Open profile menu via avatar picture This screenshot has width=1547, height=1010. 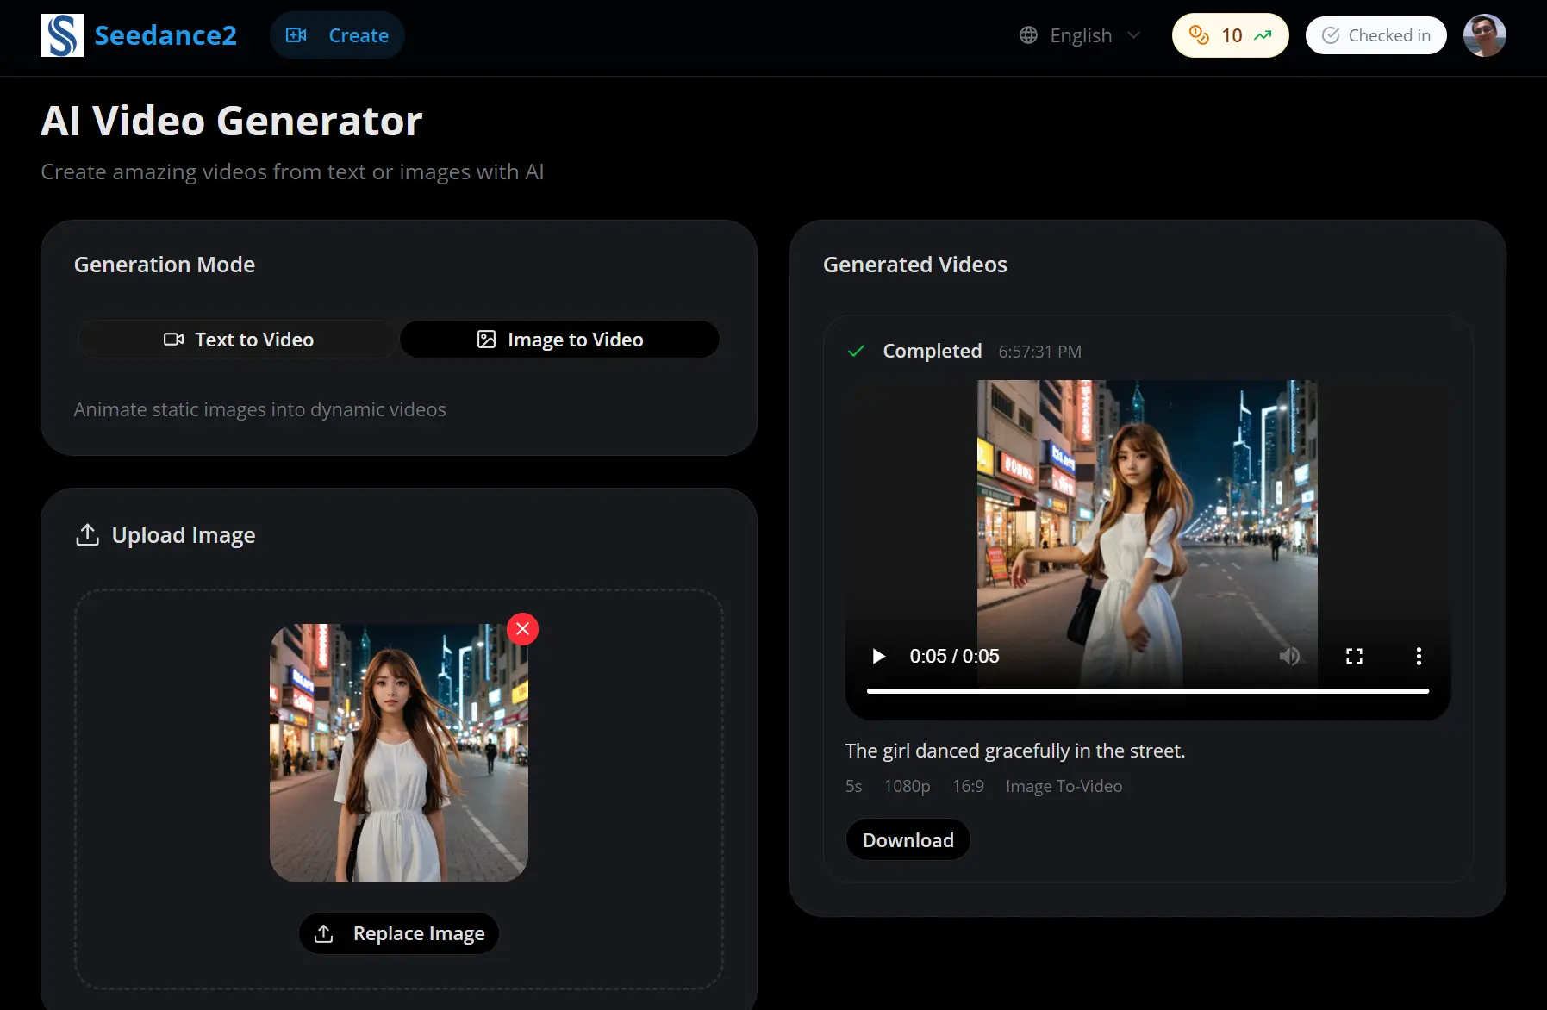pyautogui.click(x=1484, y=35)
